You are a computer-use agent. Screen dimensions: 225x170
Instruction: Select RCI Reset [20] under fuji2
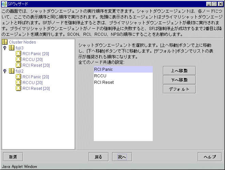[36, 89]
